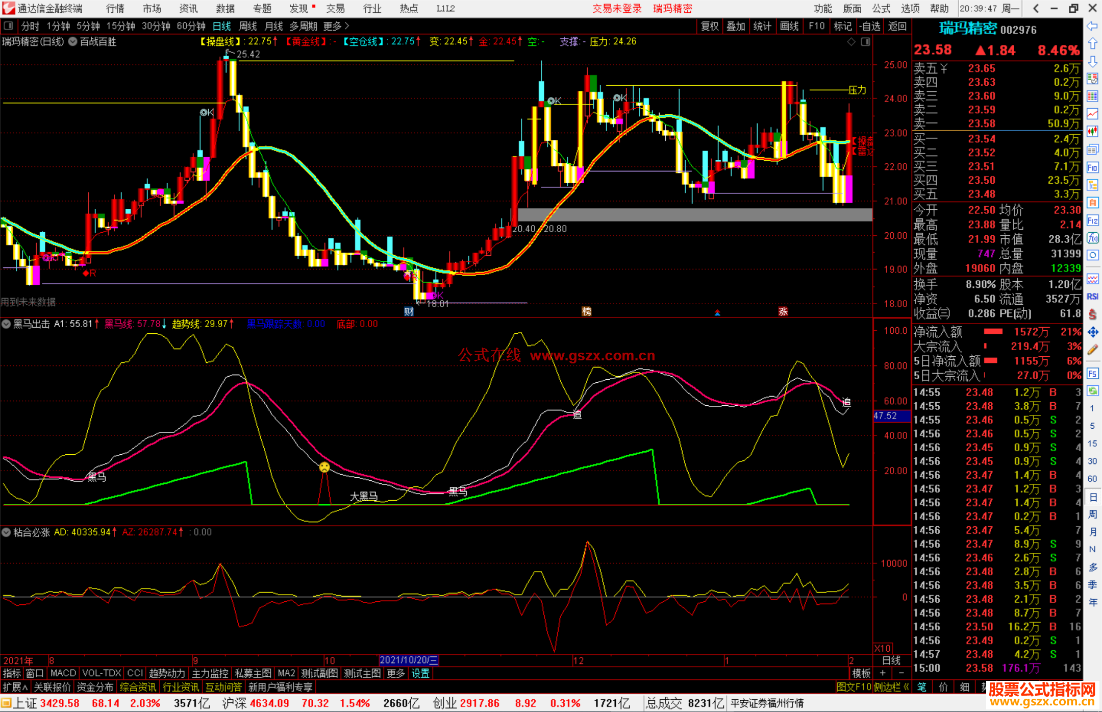Click the 叠加 overlay button
Viewport: 1102px width, 712px height.
[x=736, y=26]
